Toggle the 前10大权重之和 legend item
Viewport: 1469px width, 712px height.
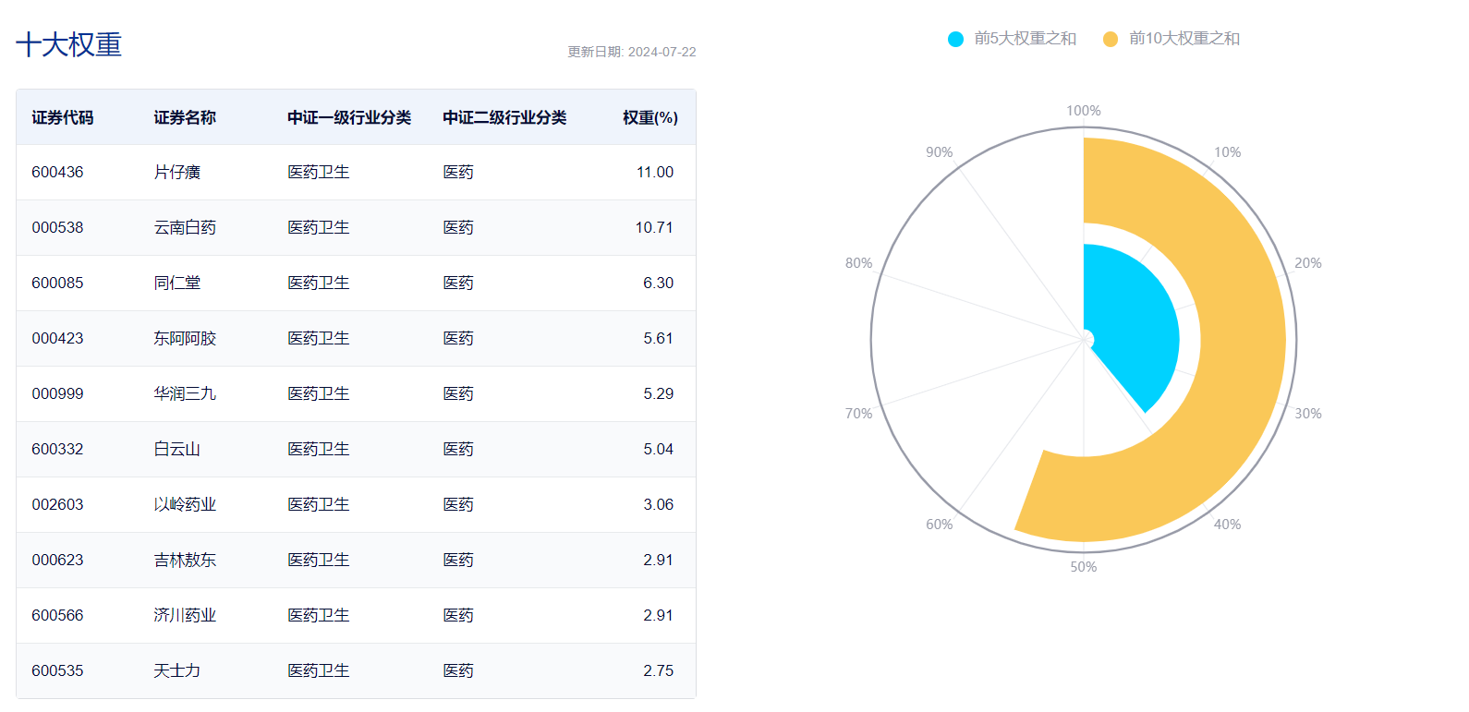[1172, 39]
